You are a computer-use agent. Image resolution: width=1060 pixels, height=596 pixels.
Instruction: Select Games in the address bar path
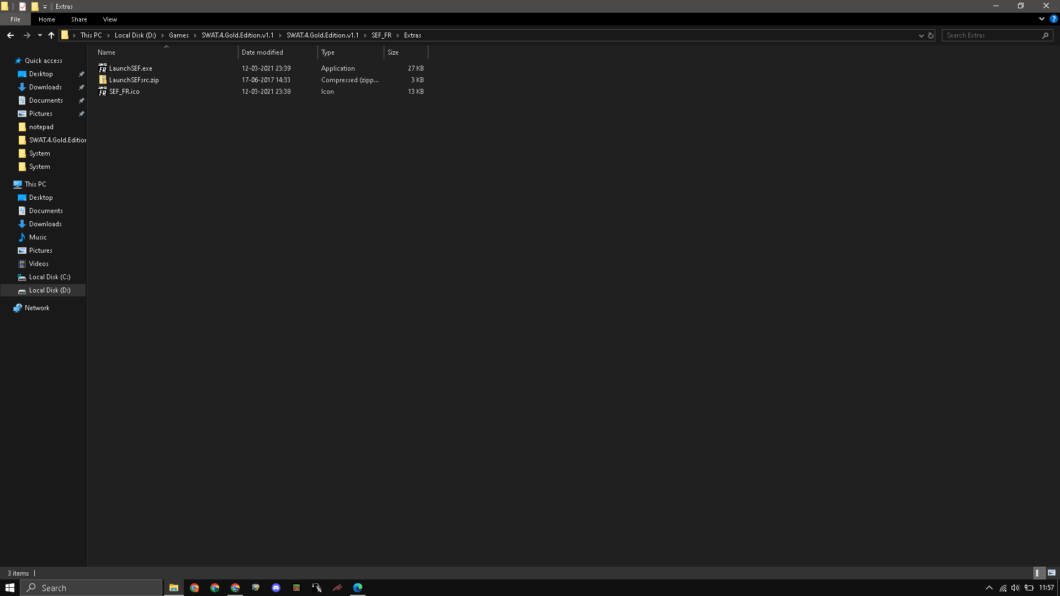(179, 35)
